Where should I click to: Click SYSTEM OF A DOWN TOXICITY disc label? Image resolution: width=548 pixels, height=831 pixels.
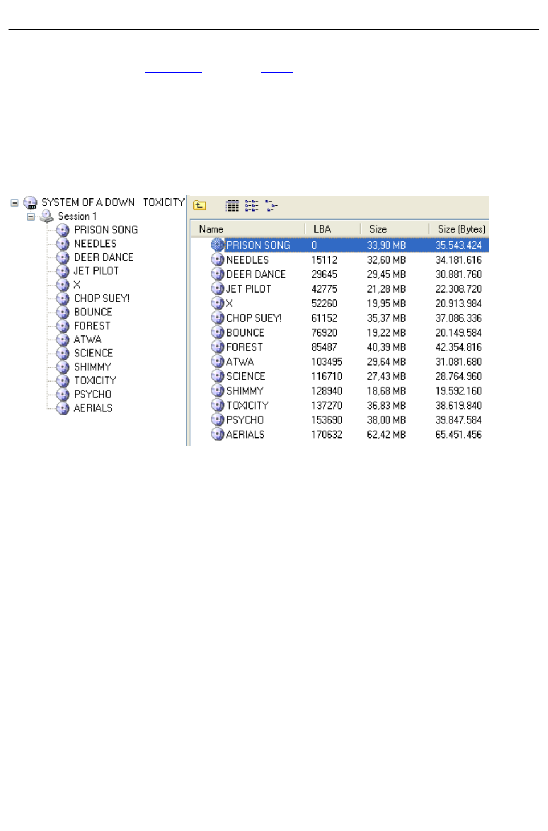(113, 202)
